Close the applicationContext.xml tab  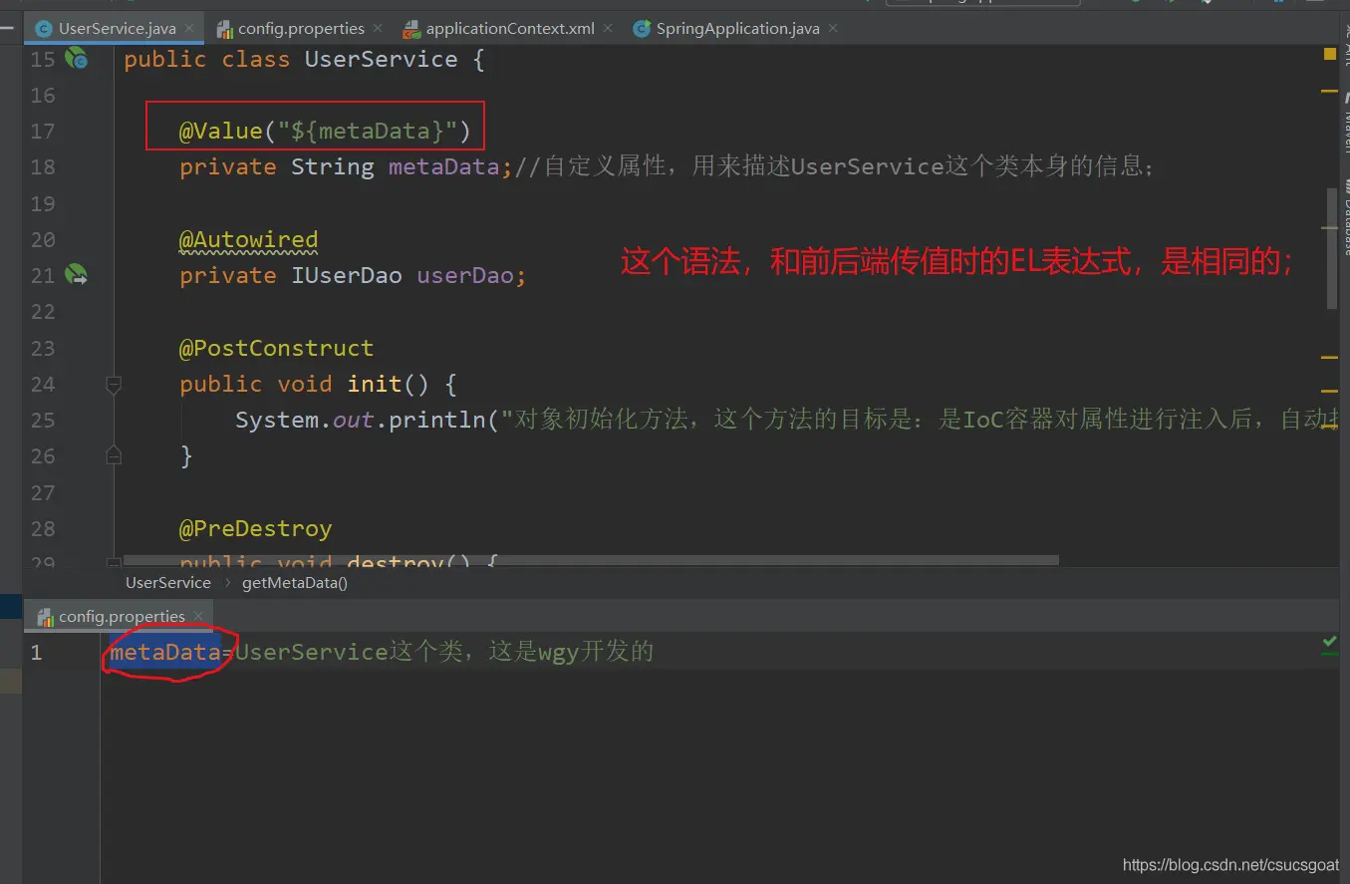pyautogui.click(x=608, y=28)
